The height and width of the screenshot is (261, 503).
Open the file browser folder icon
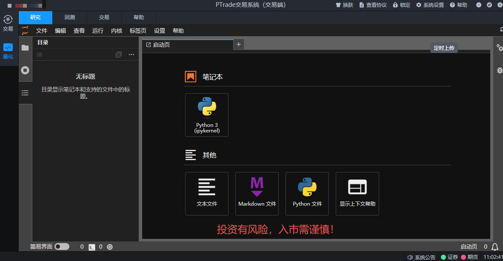25,48
